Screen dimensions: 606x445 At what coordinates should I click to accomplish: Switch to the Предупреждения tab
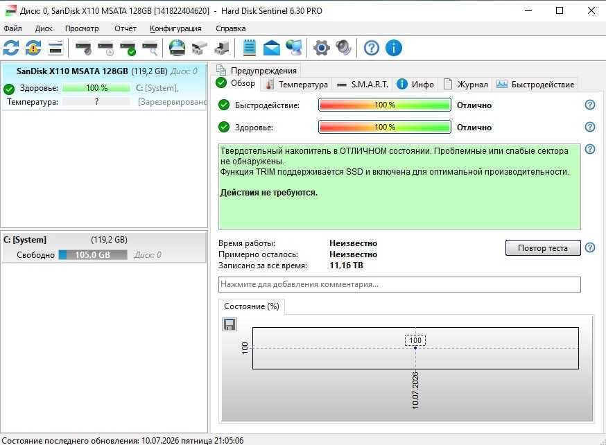coord(257,70)
